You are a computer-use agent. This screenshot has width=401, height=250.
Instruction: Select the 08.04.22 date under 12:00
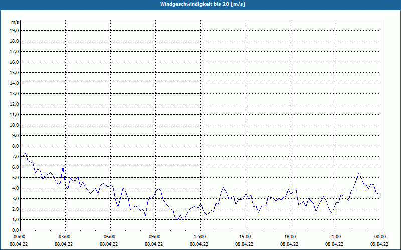click(198, 244)
